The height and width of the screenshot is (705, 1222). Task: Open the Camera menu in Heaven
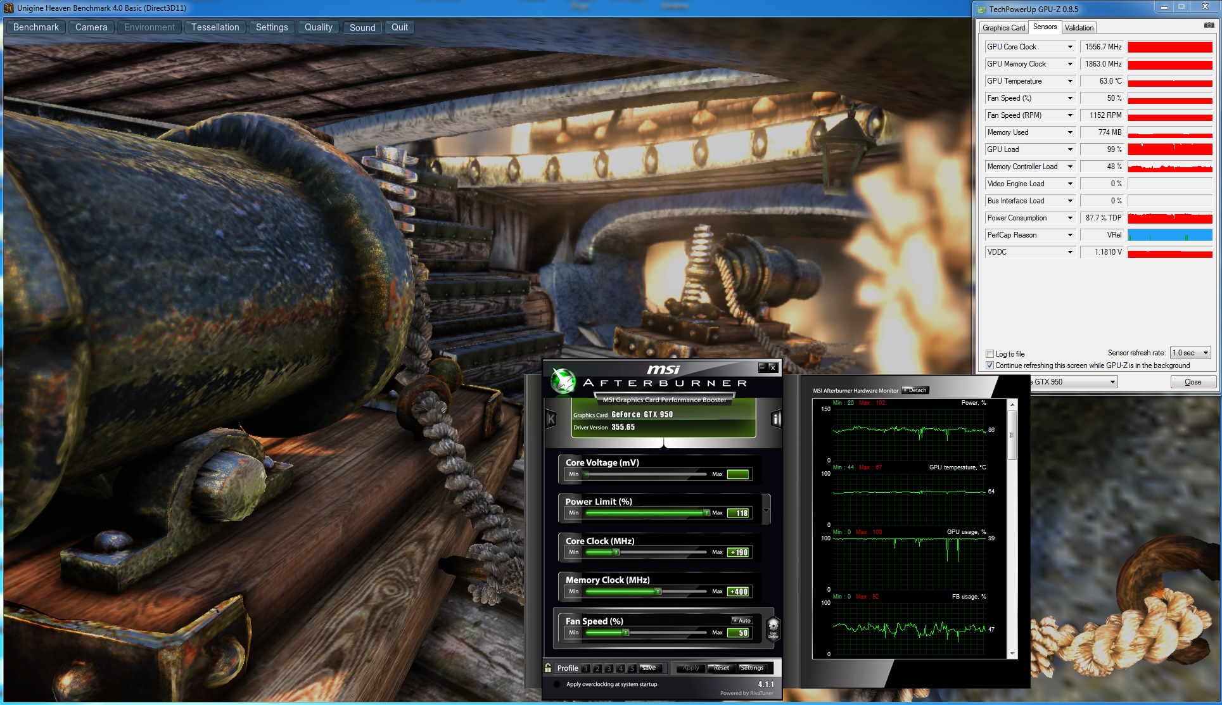pyautogui.click(x=91, y=27)
